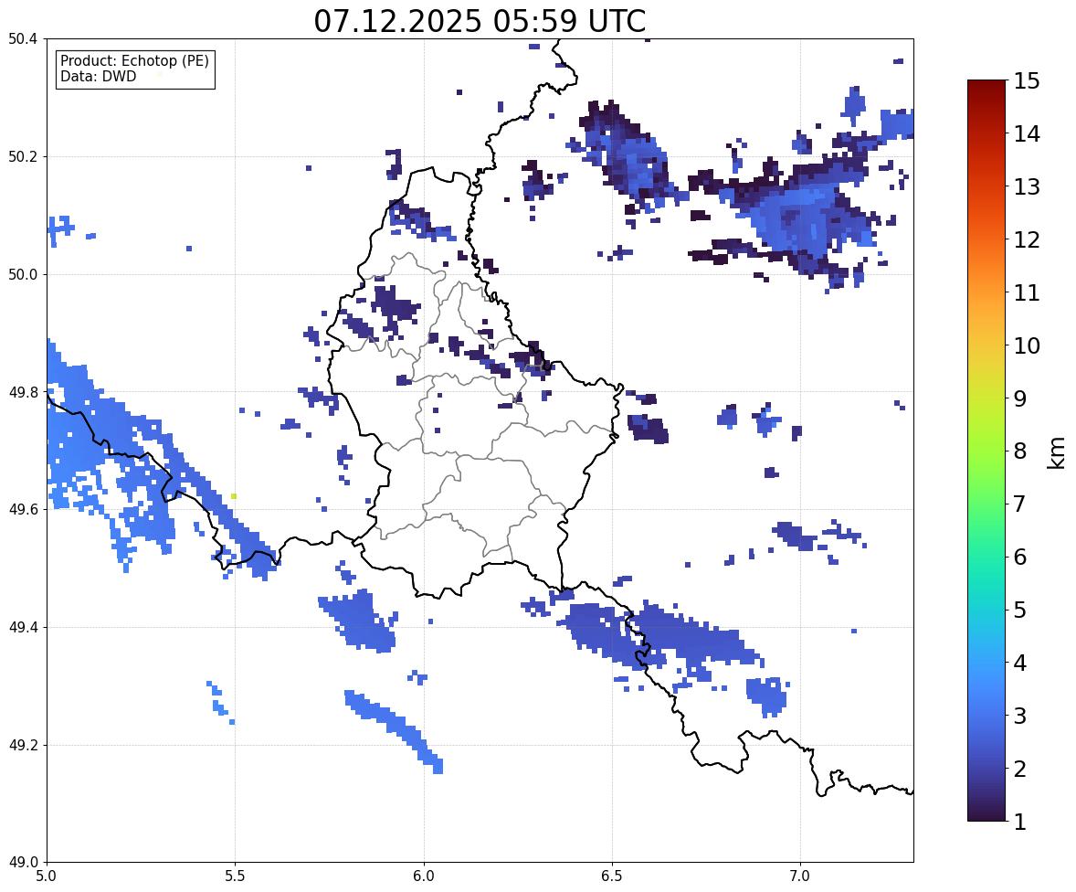Click the y-axis tick label "49.0"
Image resolution: width=1076 pixels, height=892 pixels.
(23, 863)
